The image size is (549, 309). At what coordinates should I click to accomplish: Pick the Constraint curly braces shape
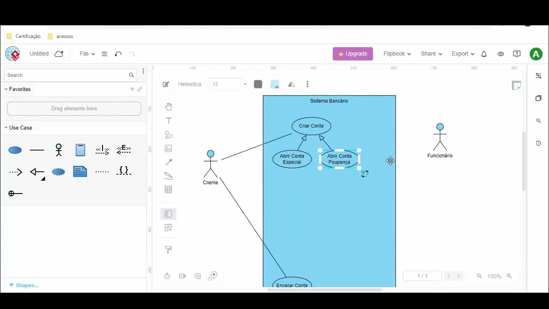[124, 171]
